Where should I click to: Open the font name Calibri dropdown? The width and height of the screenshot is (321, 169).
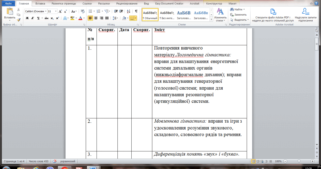coord(45,11)
